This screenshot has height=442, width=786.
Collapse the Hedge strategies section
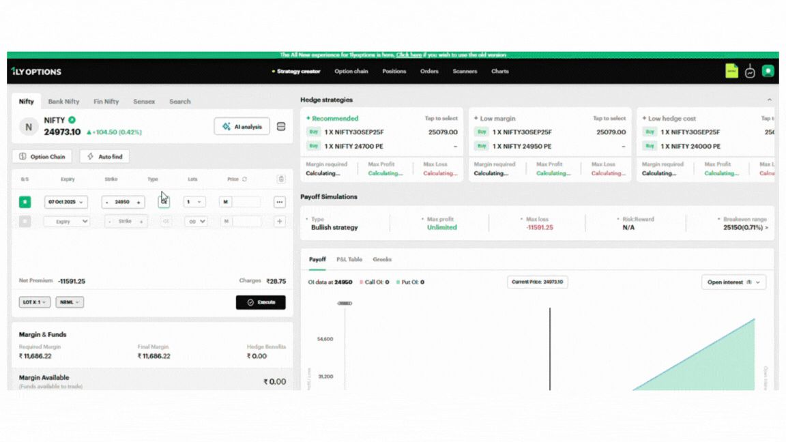click(x=769, y=100)
